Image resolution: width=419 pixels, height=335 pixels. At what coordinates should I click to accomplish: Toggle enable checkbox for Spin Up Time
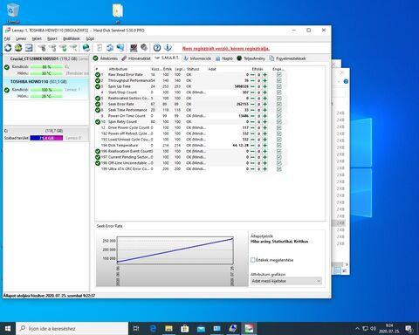[279, 86]
